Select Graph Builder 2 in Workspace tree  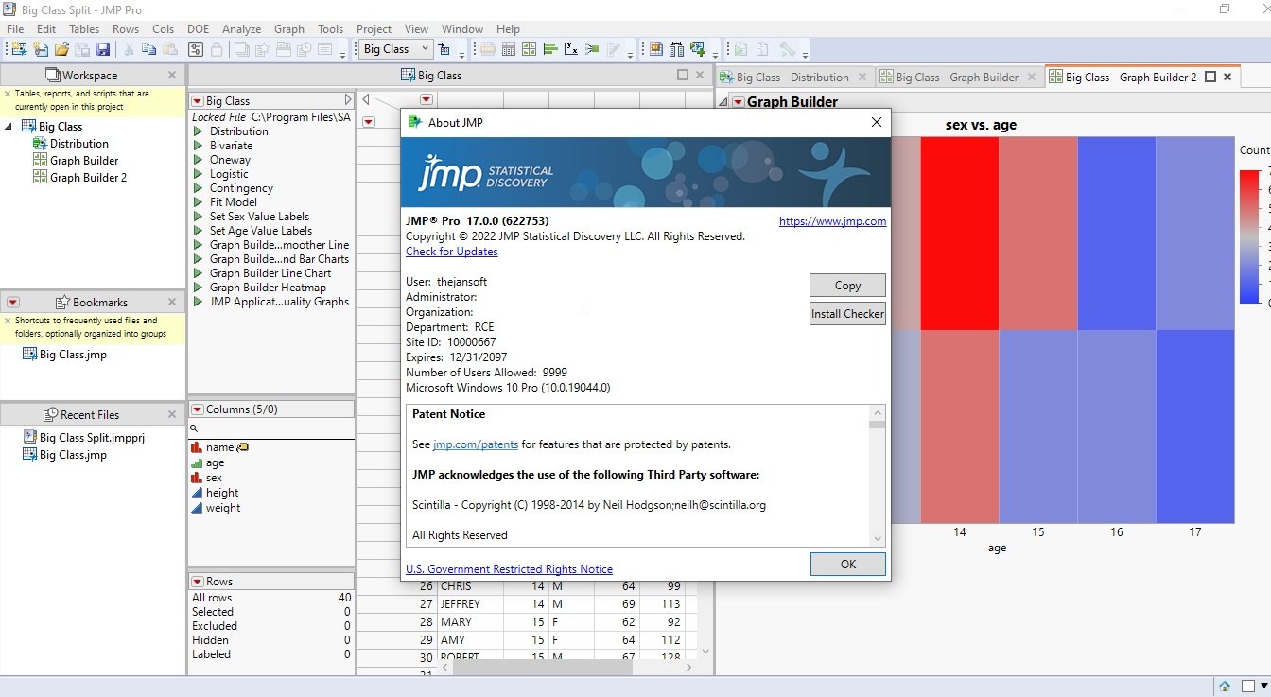(88, 177)
